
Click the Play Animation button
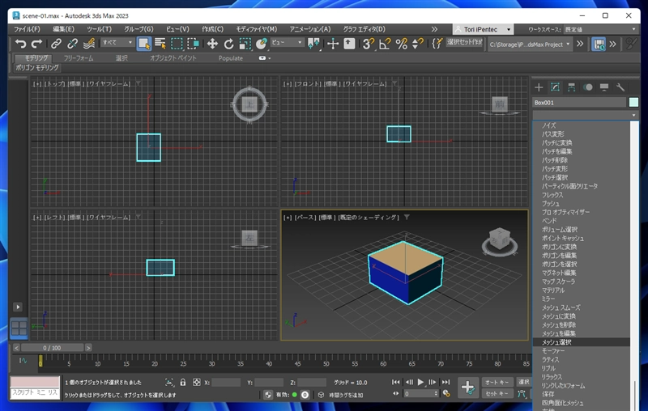point(420,382)
